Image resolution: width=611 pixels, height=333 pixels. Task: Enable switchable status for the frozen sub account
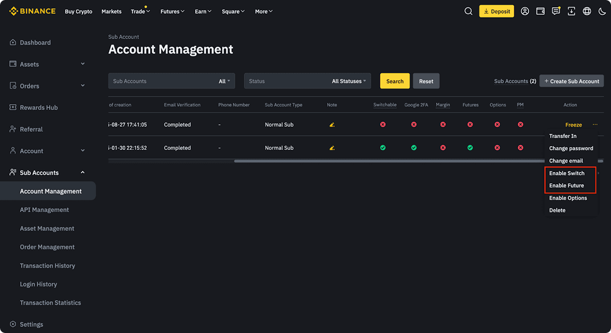click(x=568, y=173)
